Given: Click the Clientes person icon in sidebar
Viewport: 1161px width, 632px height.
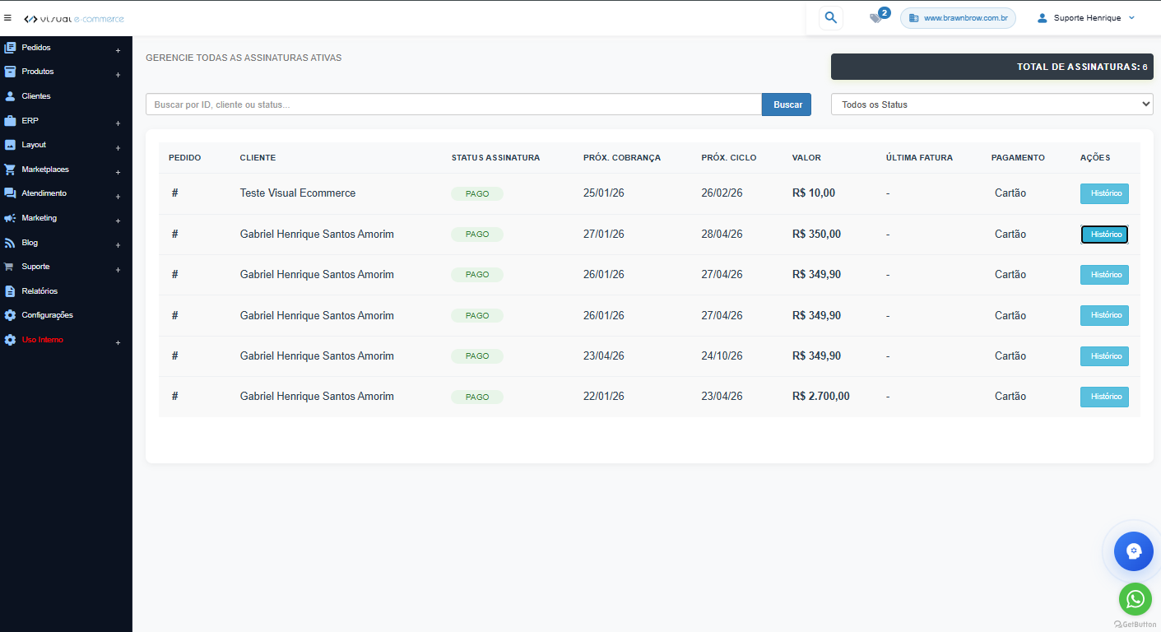Looking at the screenshot, I should click(10, 96).
